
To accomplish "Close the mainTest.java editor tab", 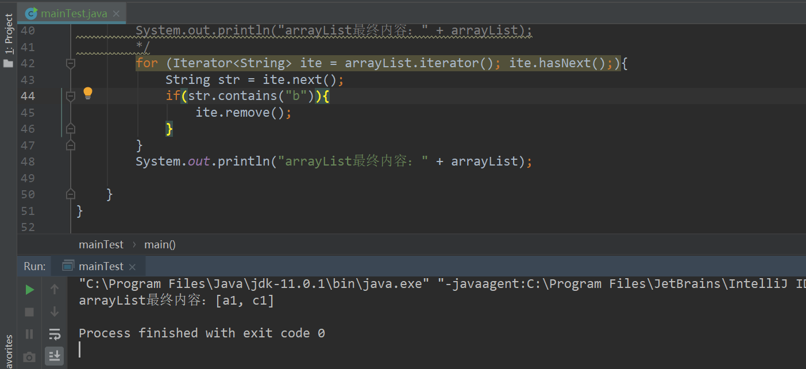I will pyautogui.click(x=117, y=13).
